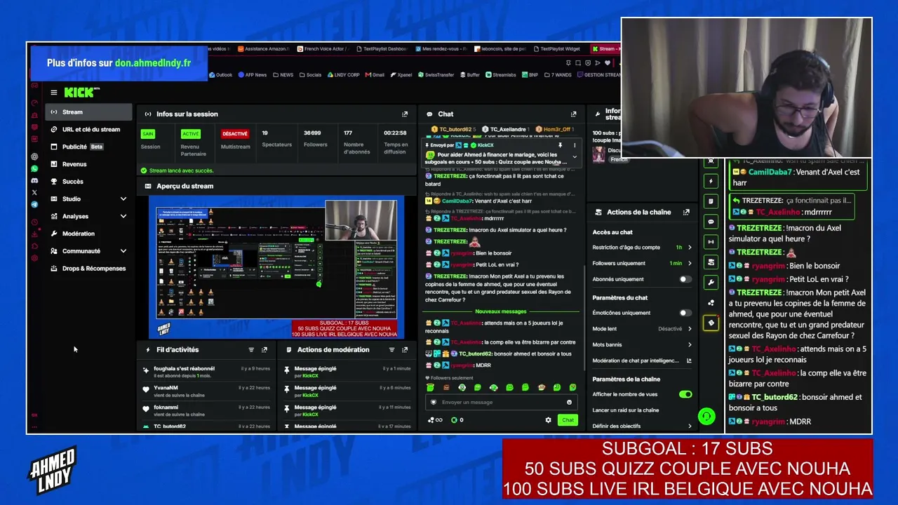Click the wrench dock icon
This screenshot has height=505, width=898.
coord(711,283)
